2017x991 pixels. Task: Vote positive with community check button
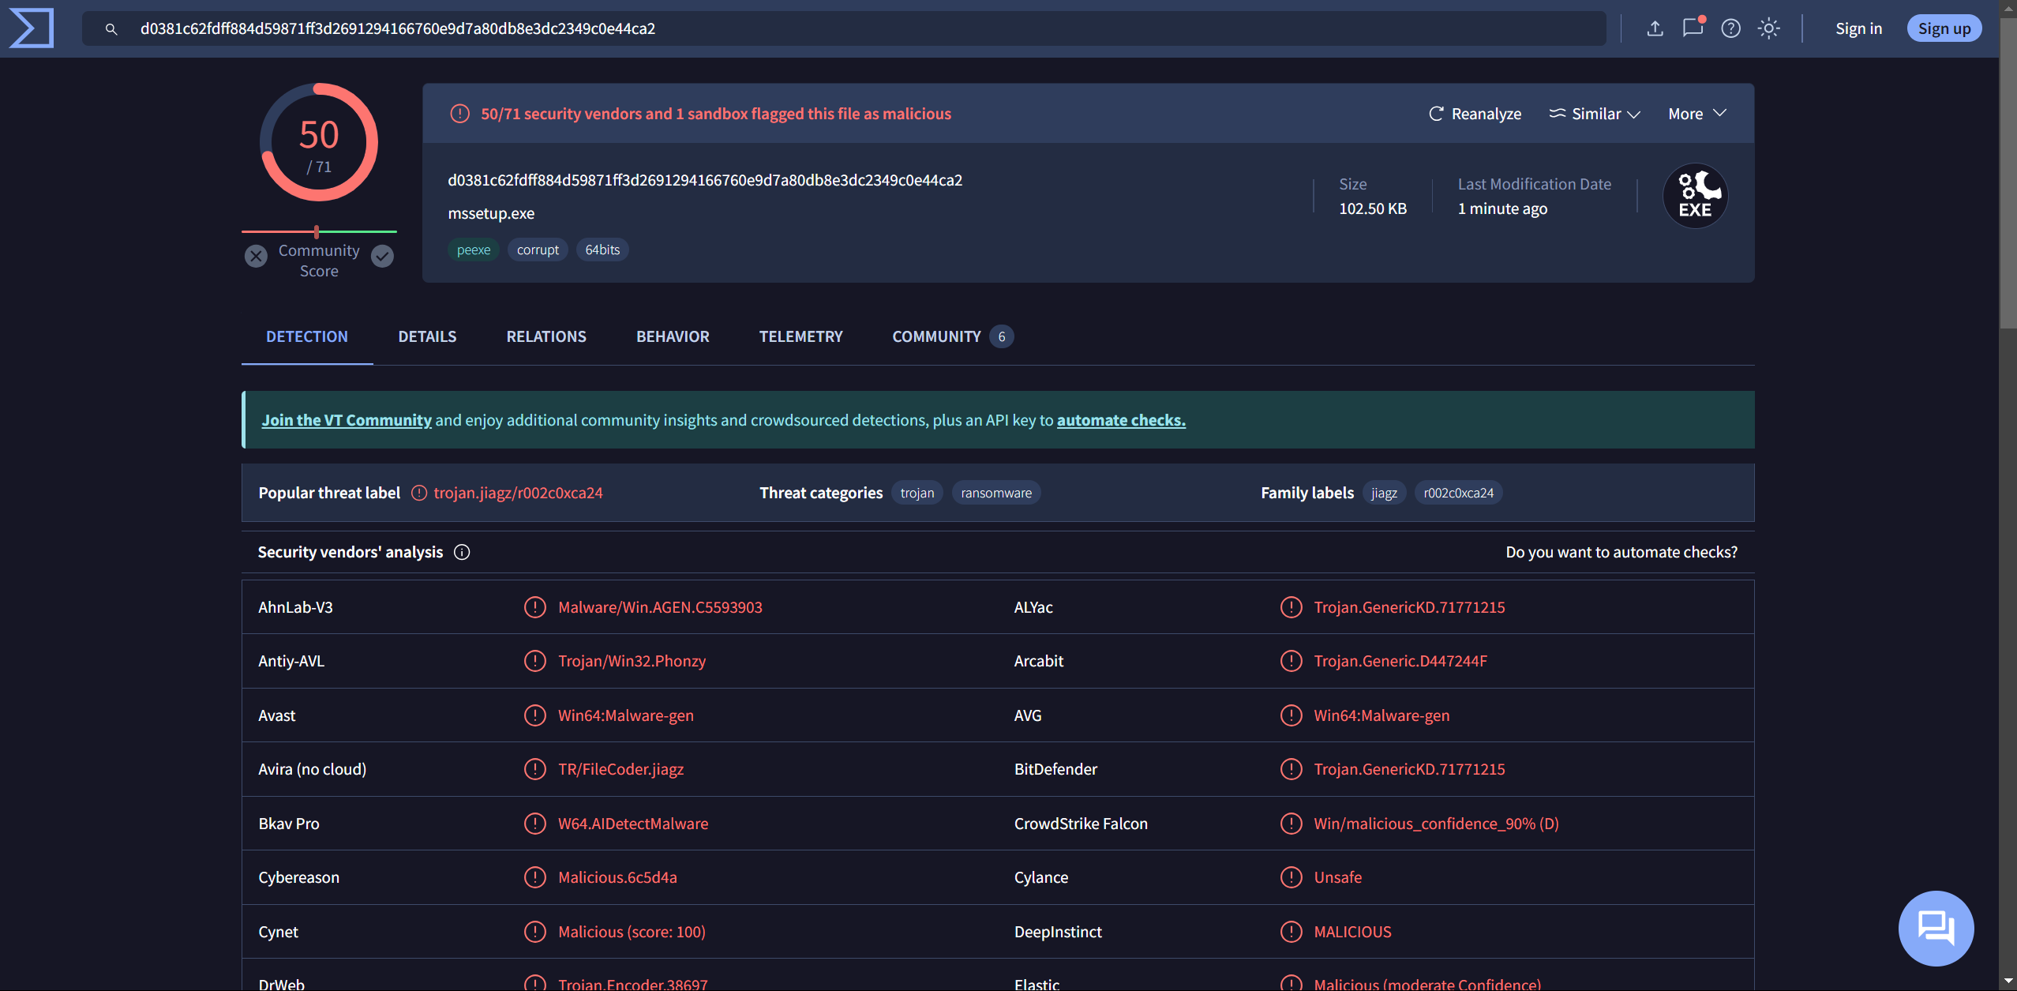383,256
